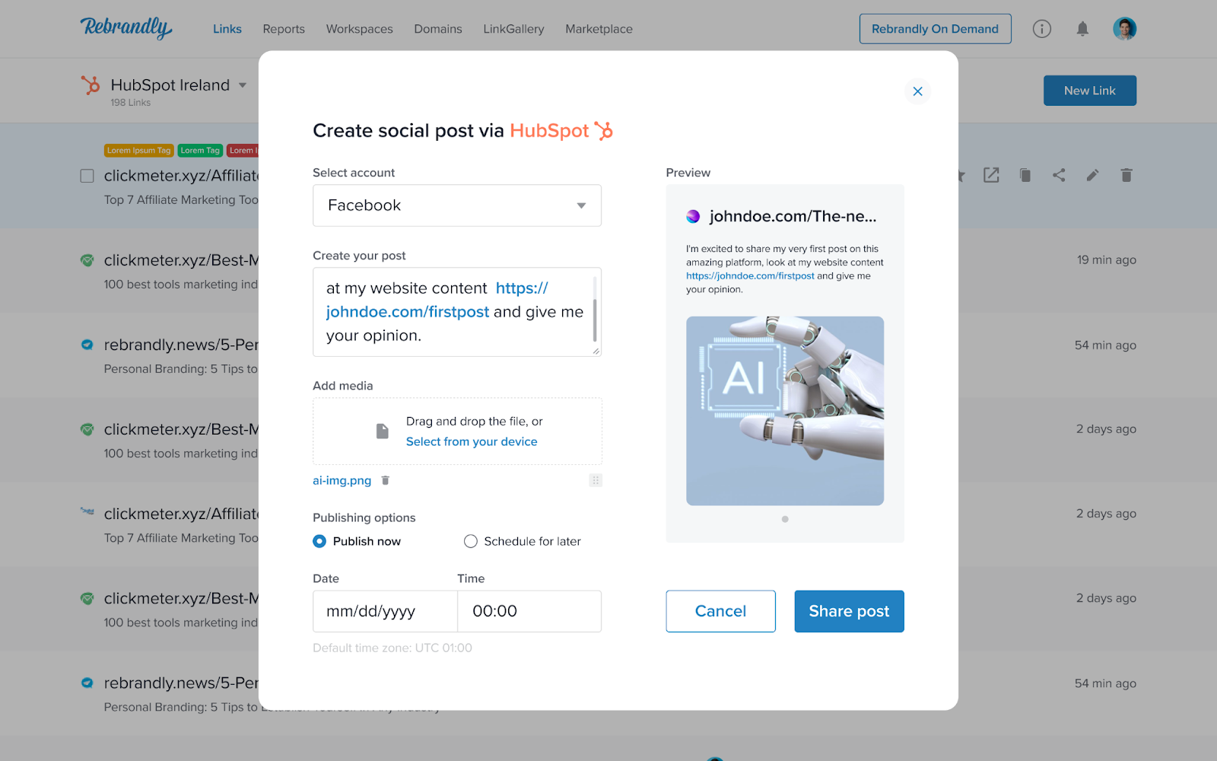Click the 'Default time zone: UTC 01:00' text
Screen dimensions: 1217x761
coord(392,648)
